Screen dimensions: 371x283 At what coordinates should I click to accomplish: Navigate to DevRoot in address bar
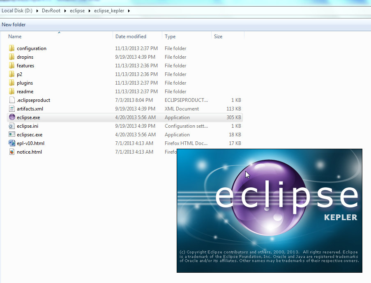(51, 11)
